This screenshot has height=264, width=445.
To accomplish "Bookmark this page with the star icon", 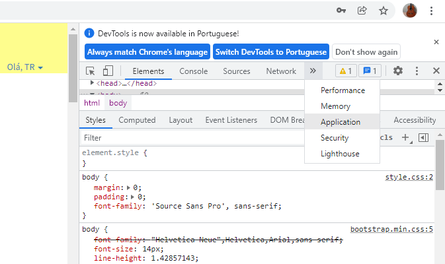I will [x=384, y=11].
